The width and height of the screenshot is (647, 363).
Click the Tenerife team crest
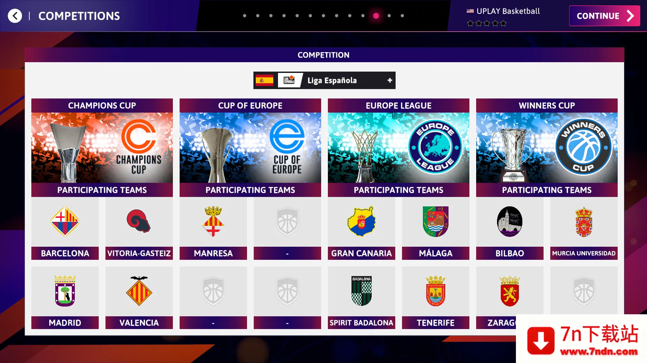click(x=435, y=291)
